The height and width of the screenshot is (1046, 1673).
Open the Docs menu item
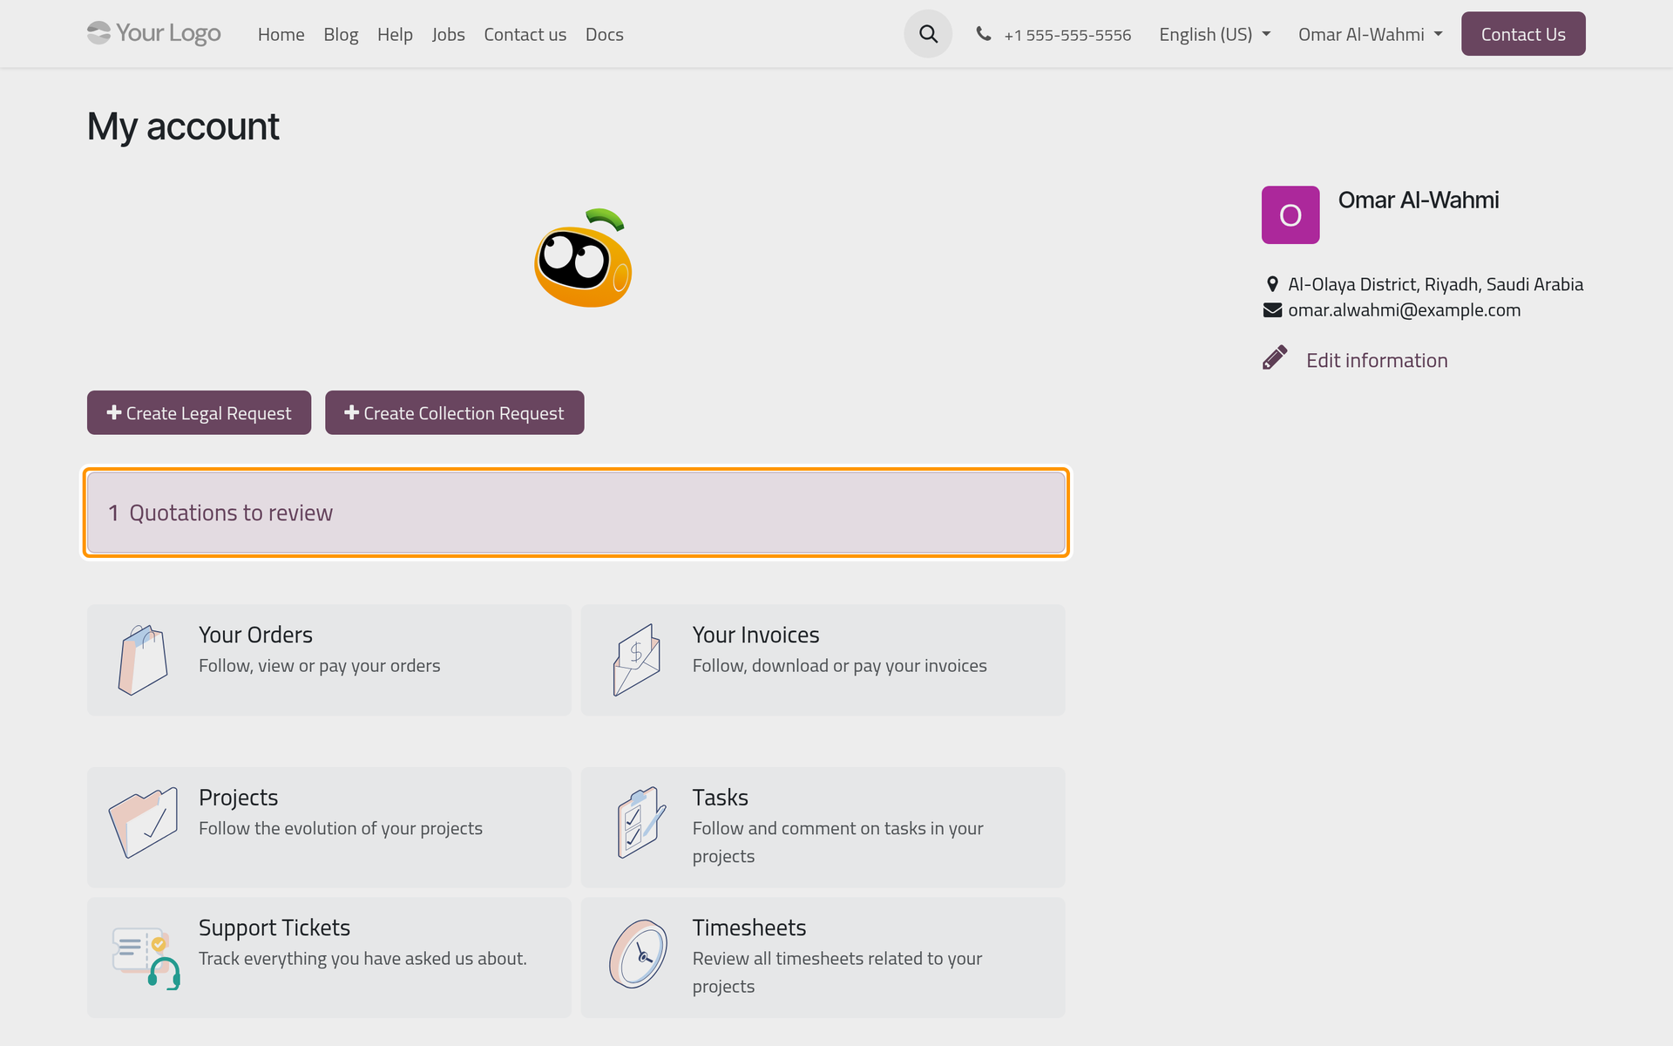[604, 34]
